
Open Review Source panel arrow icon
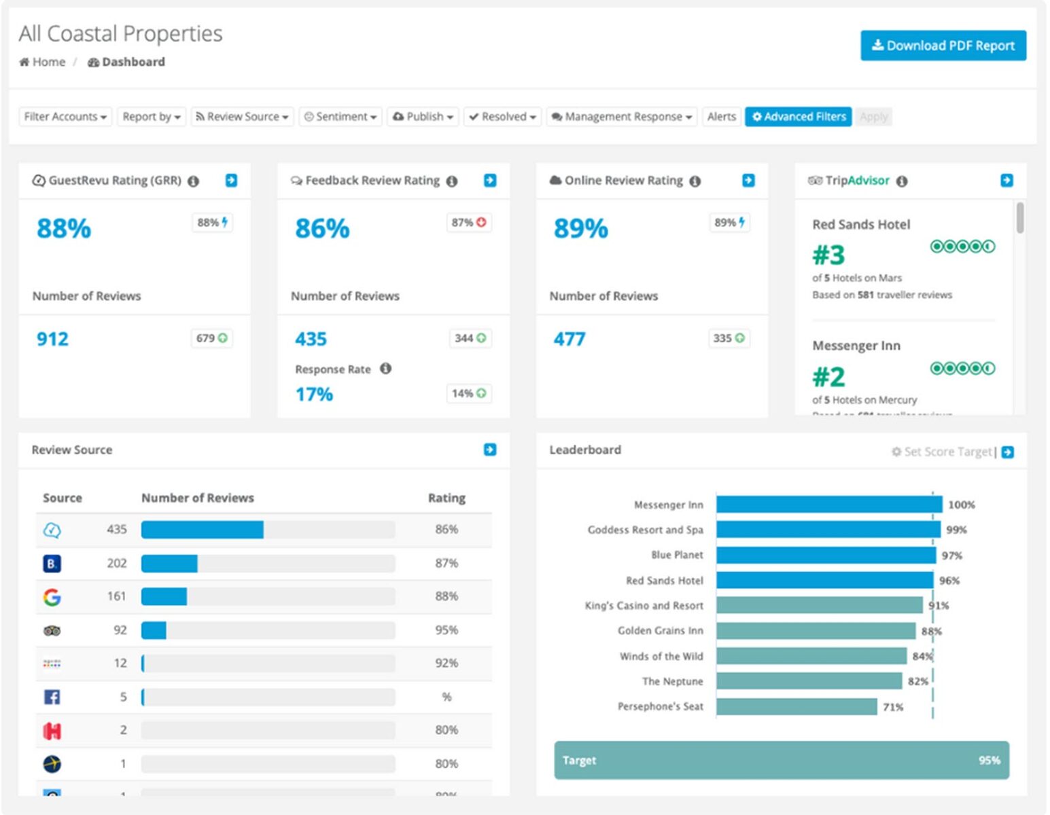(490, 450)
